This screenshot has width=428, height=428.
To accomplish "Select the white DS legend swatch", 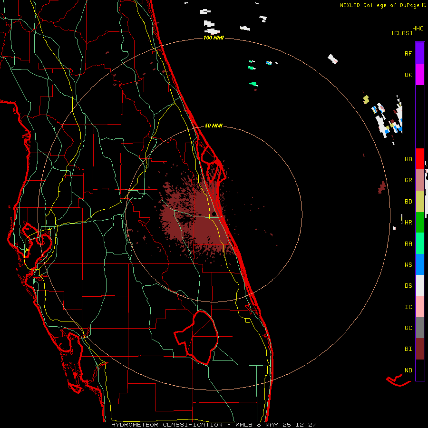I will [x=420, y=285].
